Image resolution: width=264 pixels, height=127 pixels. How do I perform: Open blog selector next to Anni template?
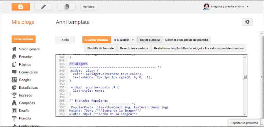[x=93, y=22]
